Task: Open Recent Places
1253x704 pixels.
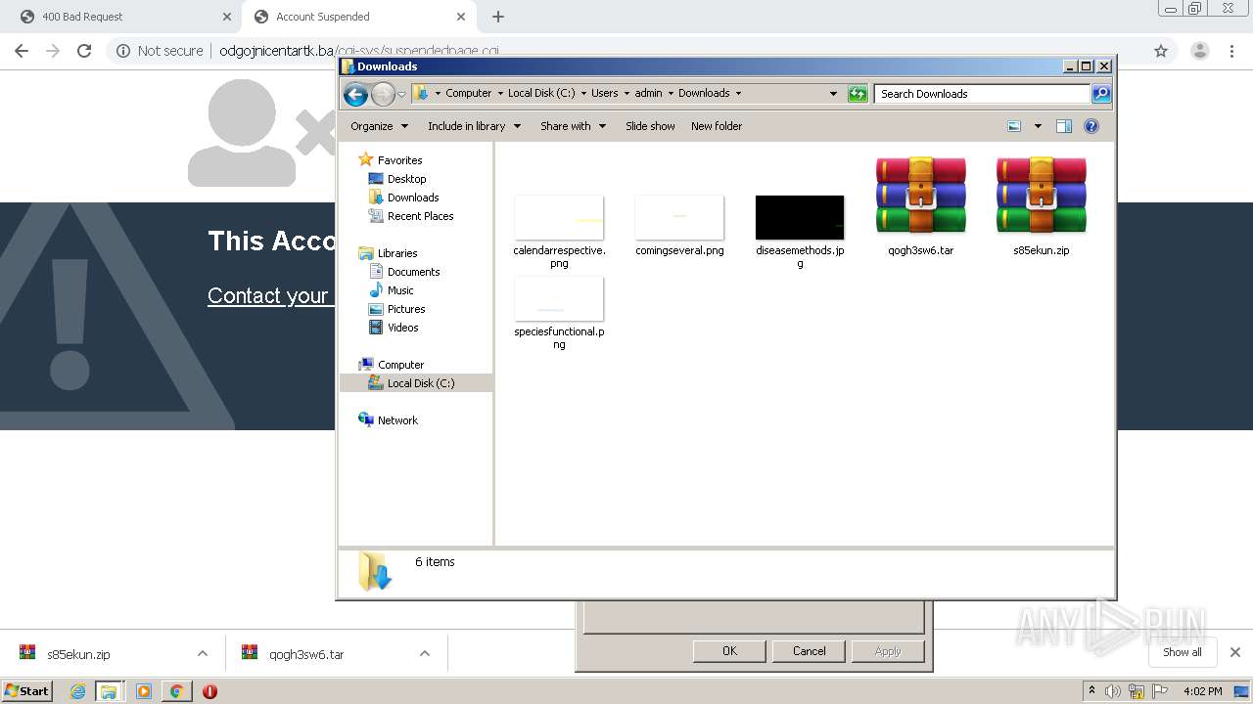Action: coord(420,216)
